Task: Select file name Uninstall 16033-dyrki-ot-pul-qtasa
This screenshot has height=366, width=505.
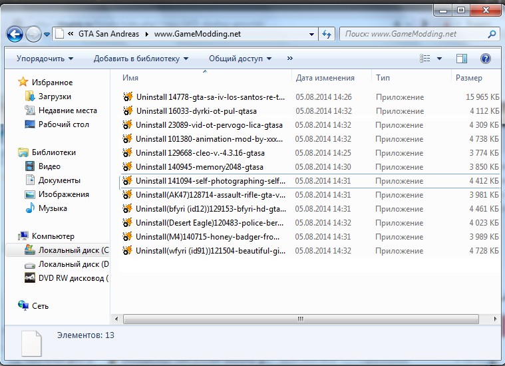Action: pos(196,111)
